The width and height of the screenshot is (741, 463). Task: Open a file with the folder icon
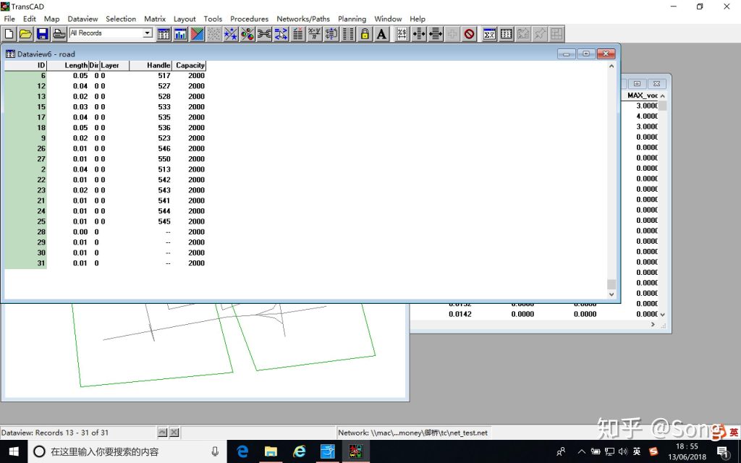[x=25, y=33]
